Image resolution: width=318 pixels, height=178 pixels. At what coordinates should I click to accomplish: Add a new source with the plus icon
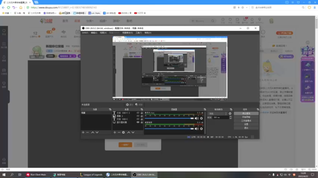114,133
